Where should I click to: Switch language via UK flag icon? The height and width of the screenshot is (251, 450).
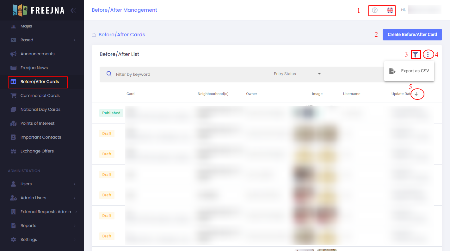[x=390, y=10]
